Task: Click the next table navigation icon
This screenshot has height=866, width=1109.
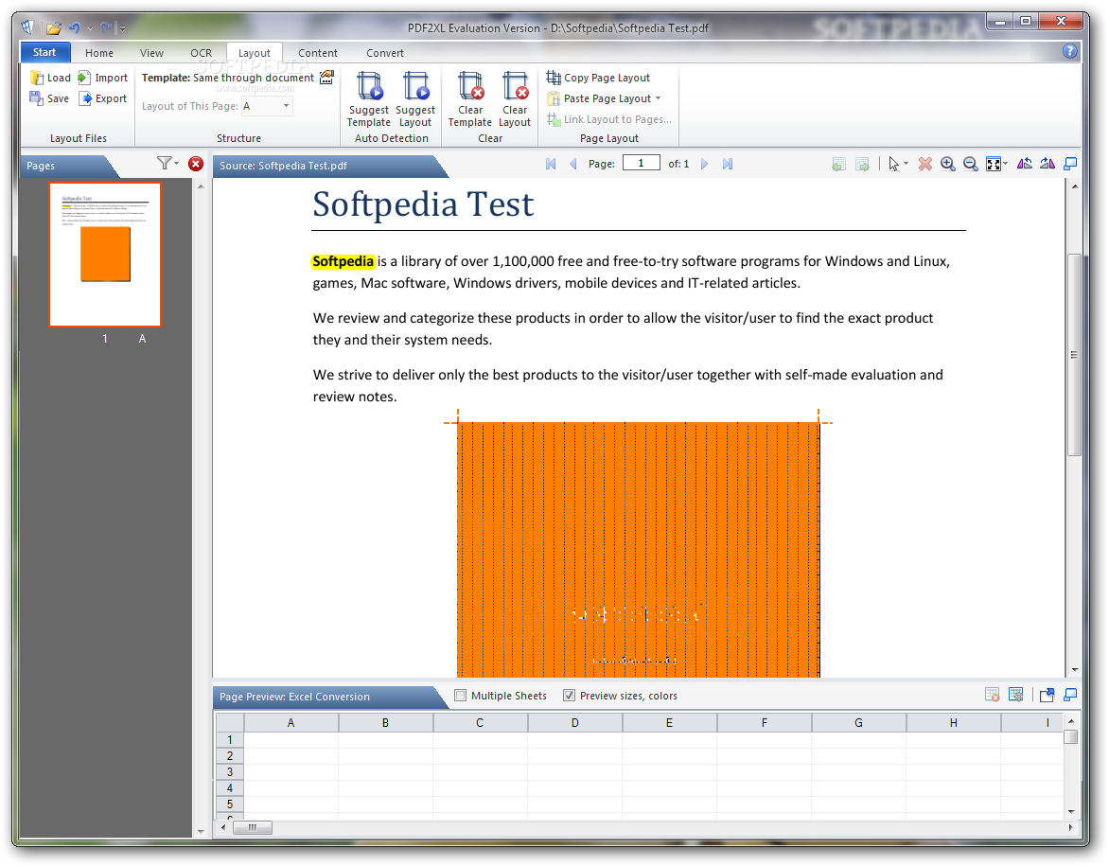Action: pos(862,164)
